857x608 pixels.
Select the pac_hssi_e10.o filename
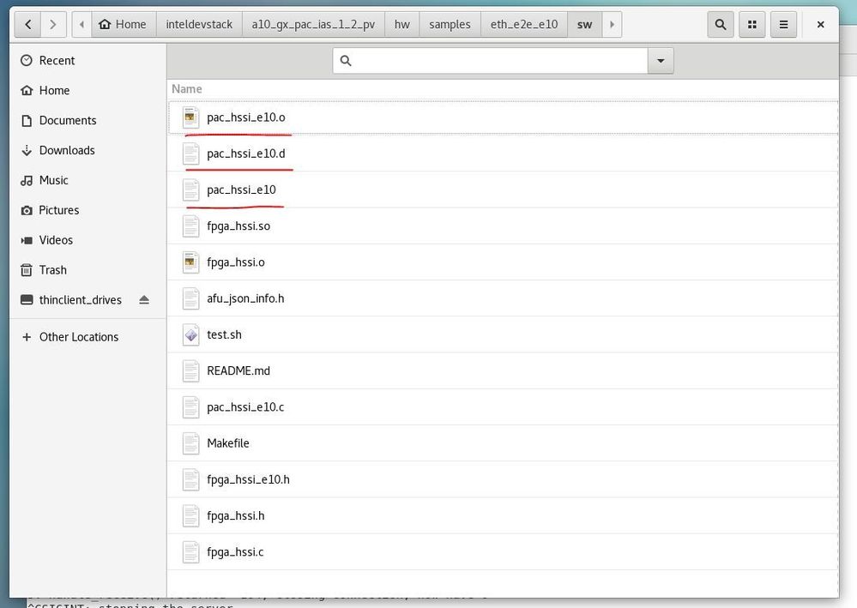pyautogui.click(x=246, y=117)
